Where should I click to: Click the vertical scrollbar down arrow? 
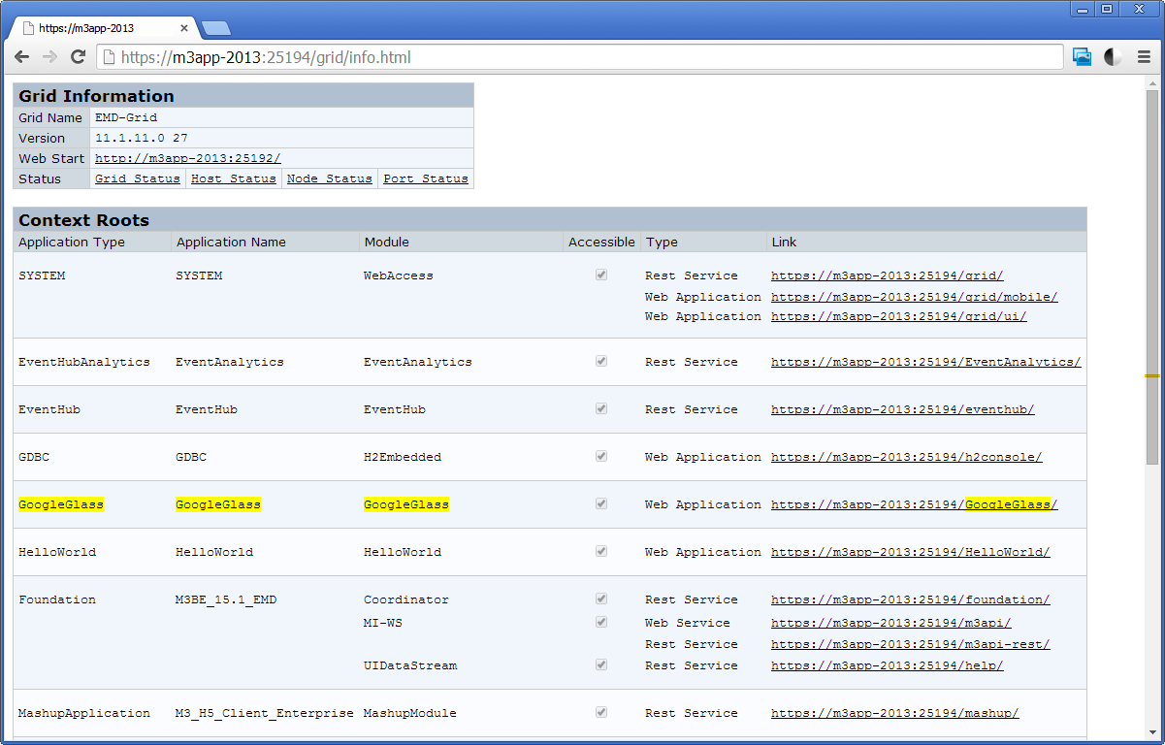click(x=1152, y=731)
